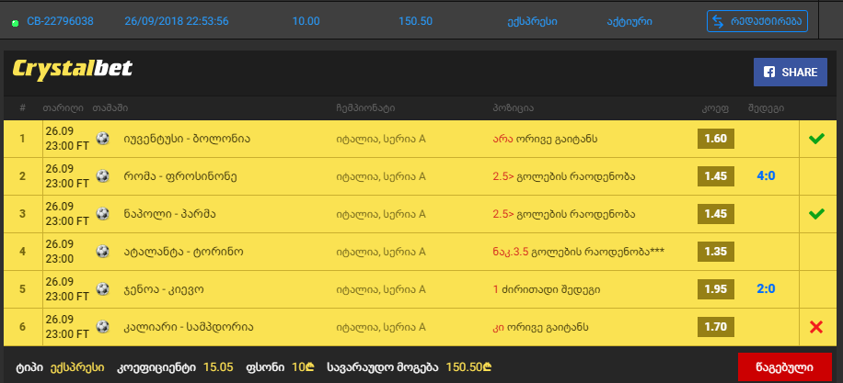The height and width of the screenshot is (383, 843).
Task: Click red cross in კალიარი - სამპდორია row
Action: coord(816,327)
